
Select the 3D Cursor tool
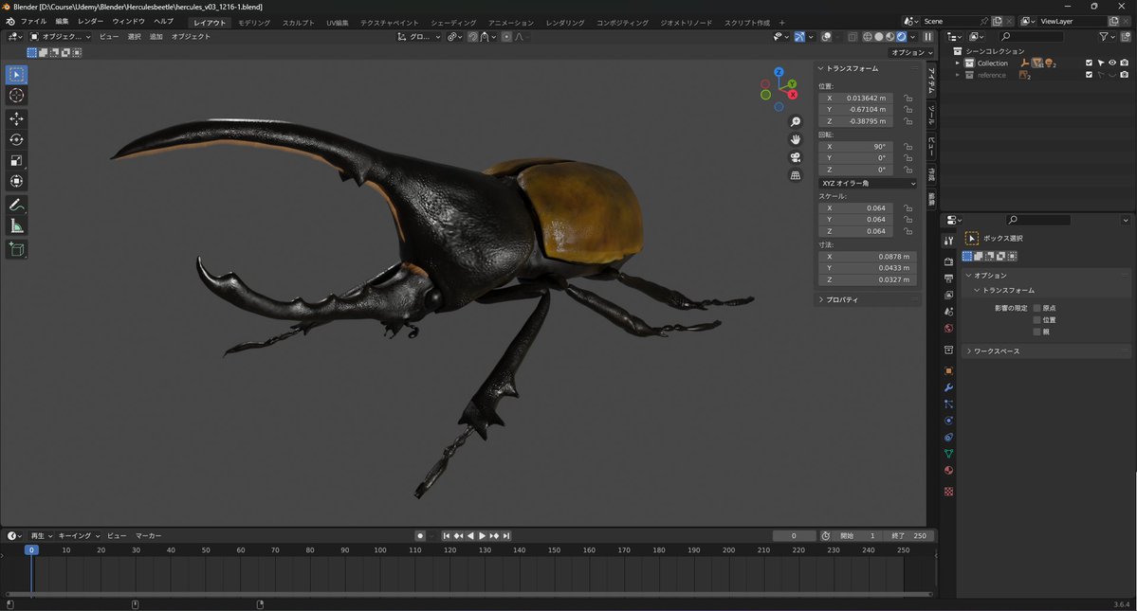coord(16,96)
